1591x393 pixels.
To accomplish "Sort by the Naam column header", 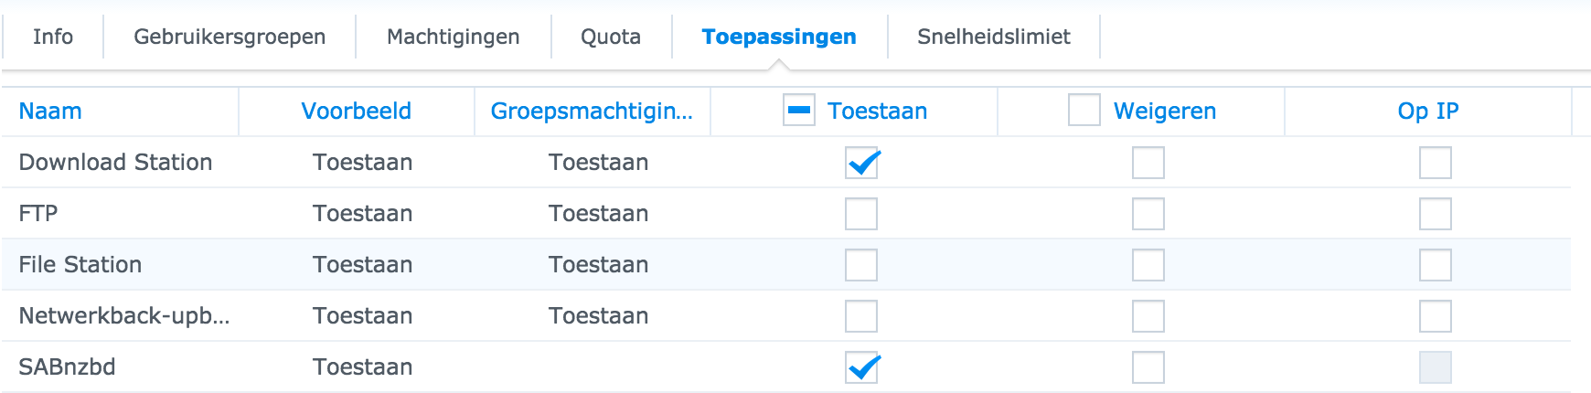I will 50,111.
